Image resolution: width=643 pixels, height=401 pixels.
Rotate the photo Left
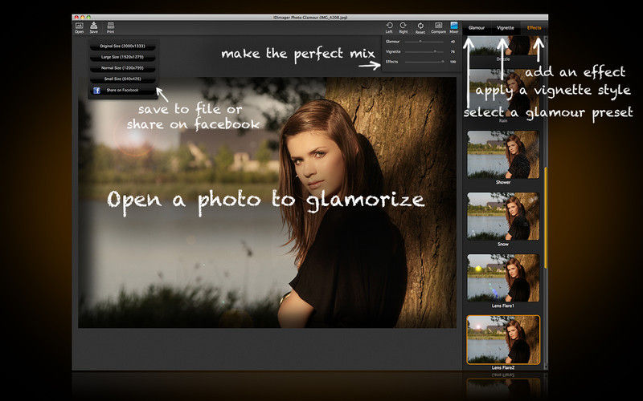coord(389,28)
